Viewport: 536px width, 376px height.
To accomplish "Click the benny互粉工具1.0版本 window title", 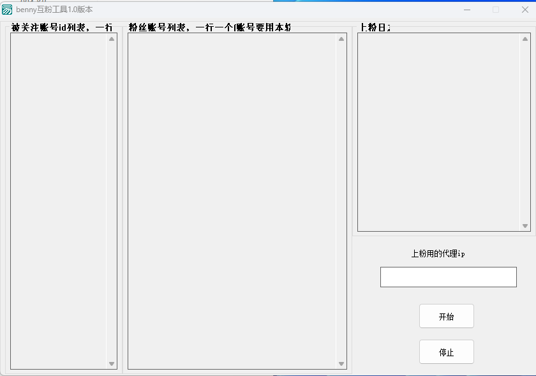I will [x=54, y=10].
